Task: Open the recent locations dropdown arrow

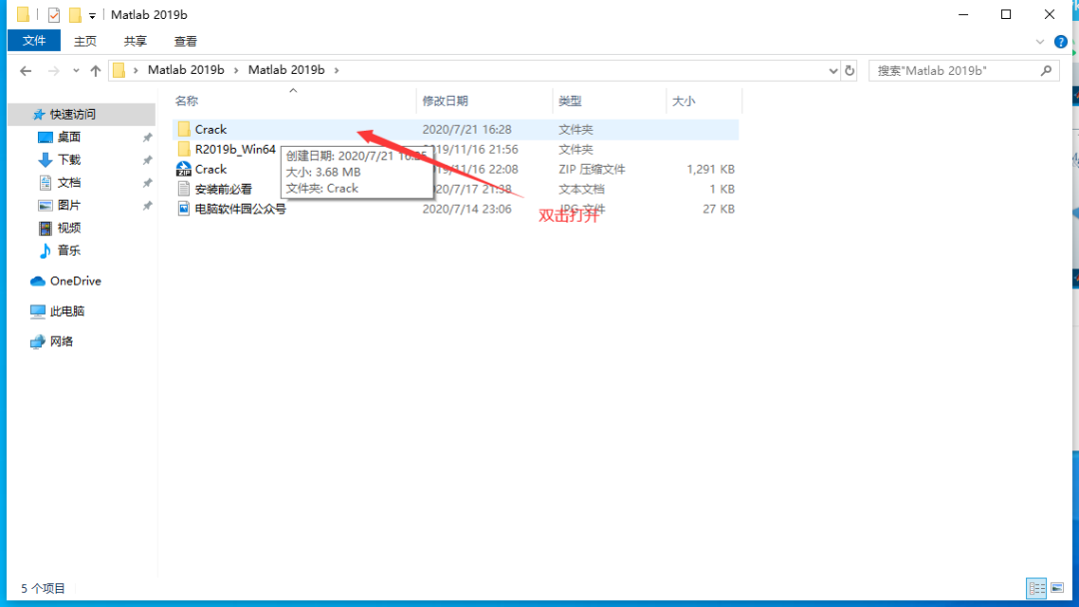Action: 76,70
